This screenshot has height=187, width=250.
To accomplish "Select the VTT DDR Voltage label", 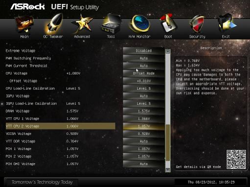I will [x=21, y=141].
